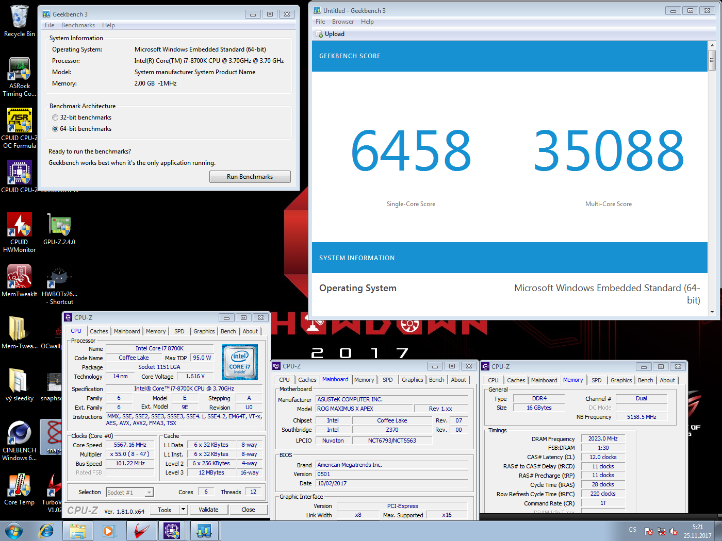This screenshot has width=722, height=541.
Task: Open Mainboard tab in right CPU-Z window
Action: (x=544, y=380)
